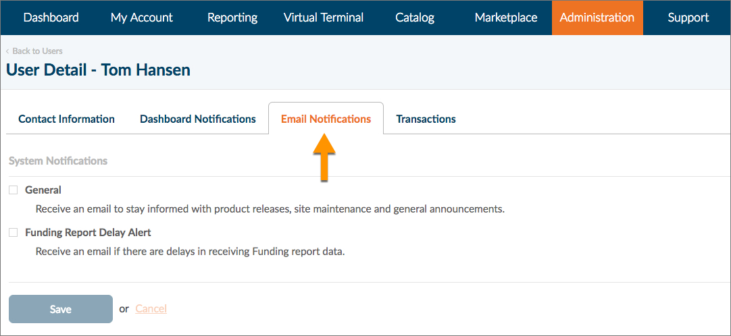Enable the General email notification checkbox
The image size is (731, 336).
[x=13, y=190]
